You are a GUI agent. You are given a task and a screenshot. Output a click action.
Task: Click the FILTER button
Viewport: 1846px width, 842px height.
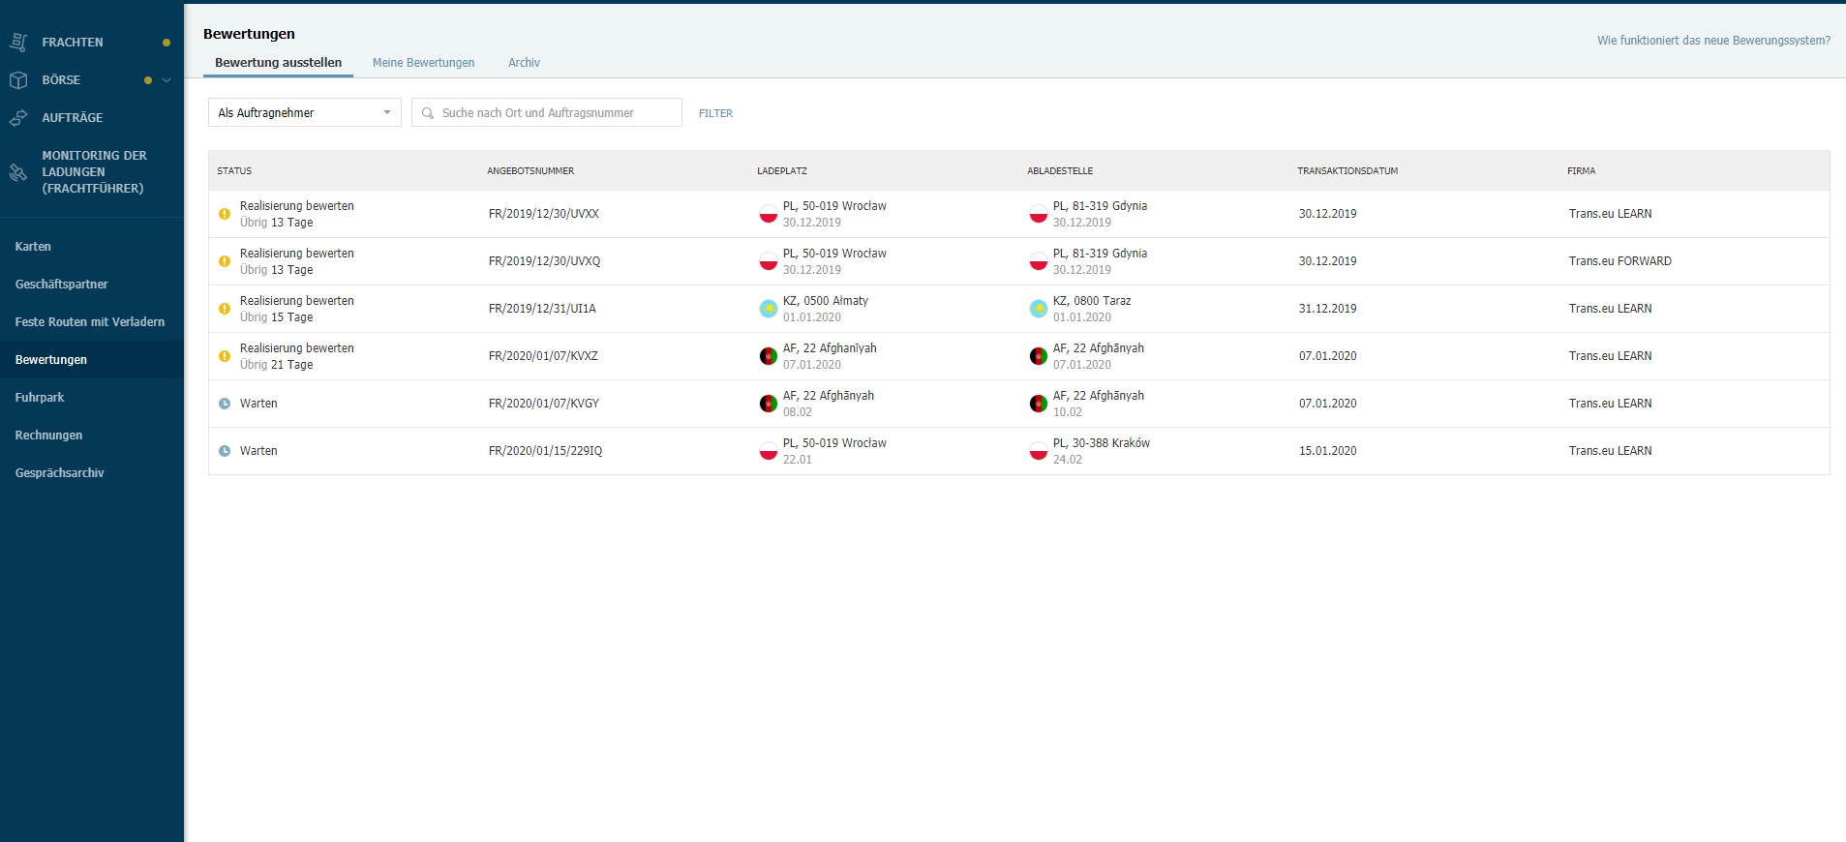pyautogui.click(x=715, y=113)
